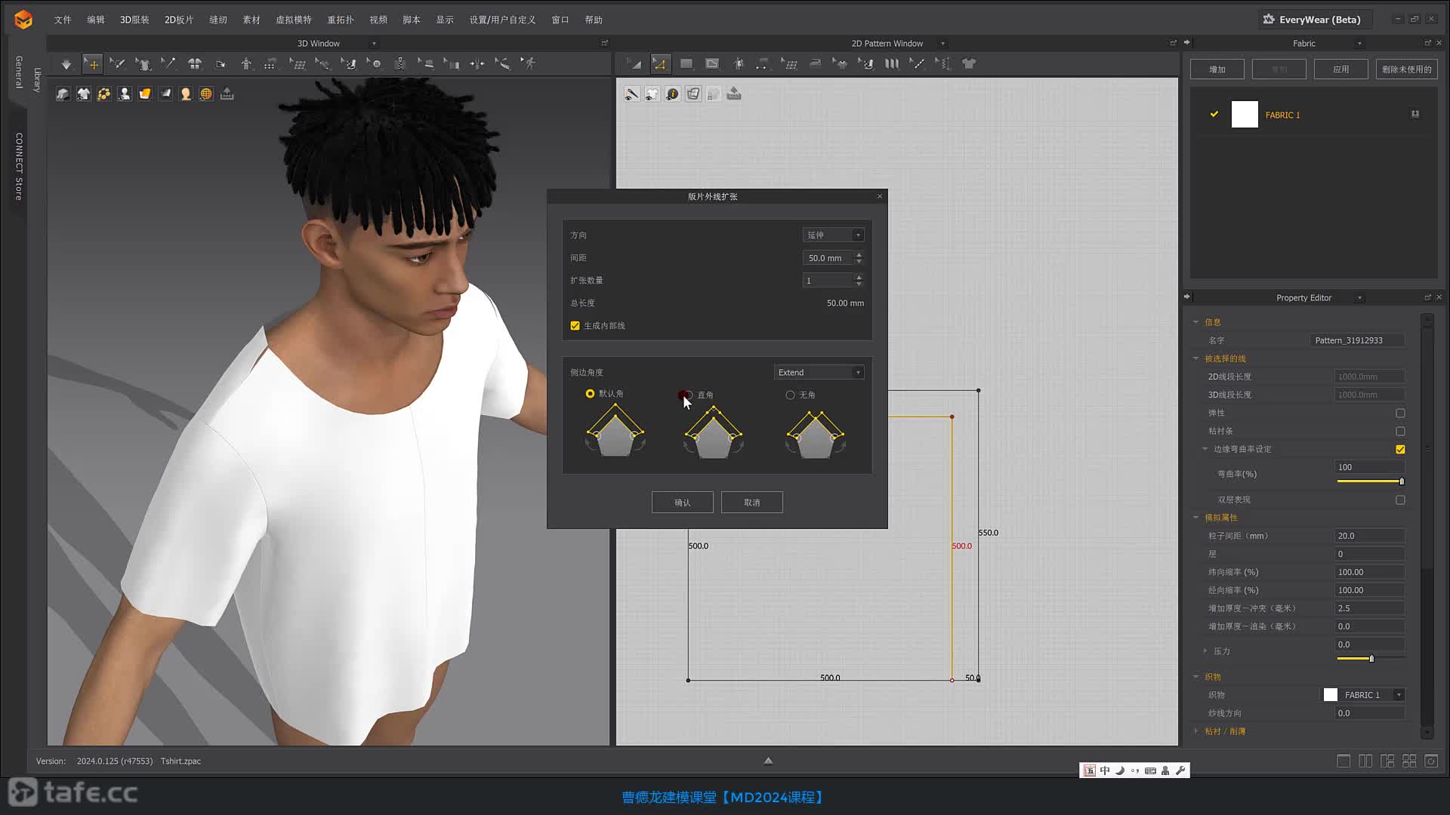The image size is (1450, 815).
Task: Click the 取消 button in dialog
Action: point(752,503)
